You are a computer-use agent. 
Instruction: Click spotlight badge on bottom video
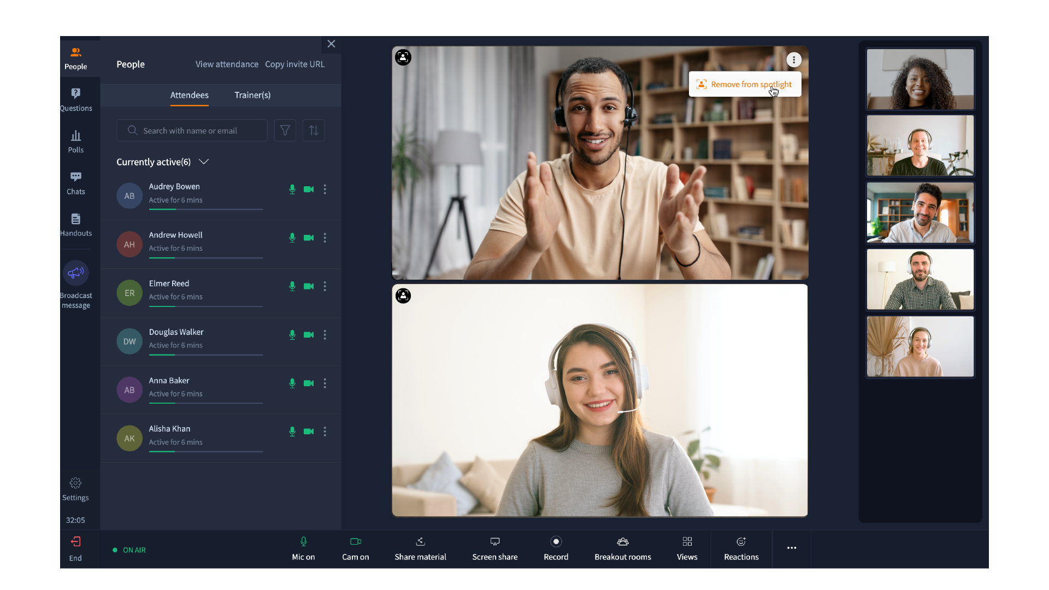[403, 296]
